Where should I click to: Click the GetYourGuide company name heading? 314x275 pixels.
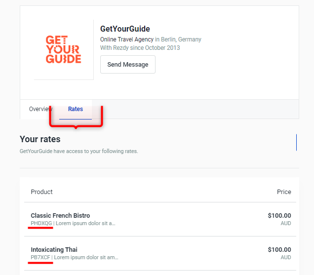[125, 29]
